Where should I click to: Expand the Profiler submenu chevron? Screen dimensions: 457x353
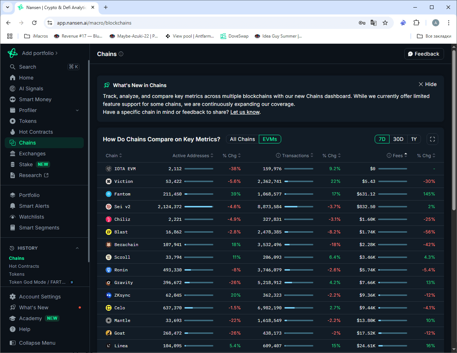coord(77,110)
